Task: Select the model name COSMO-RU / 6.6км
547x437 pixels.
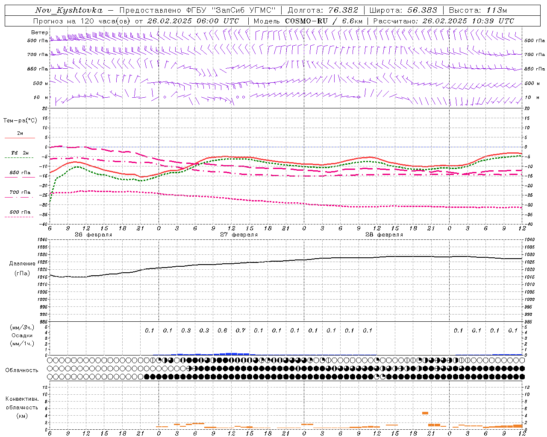Action: point(323,21)
